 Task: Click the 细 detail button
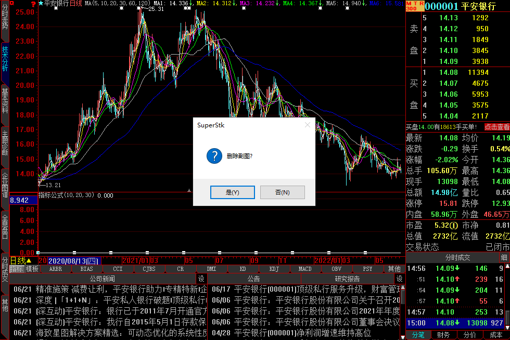(504, 258)
